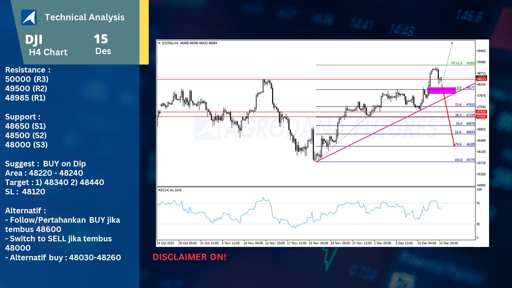This screenshot has width=512, height=288.
Task: Click the 24 Oct 2025 date marker
Action: tap(165, 243)
